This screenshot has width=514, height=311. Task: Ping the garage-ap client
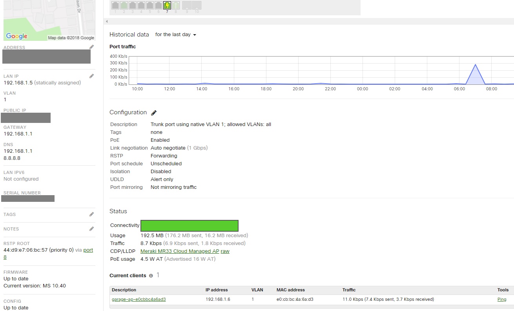coord(501,299)
